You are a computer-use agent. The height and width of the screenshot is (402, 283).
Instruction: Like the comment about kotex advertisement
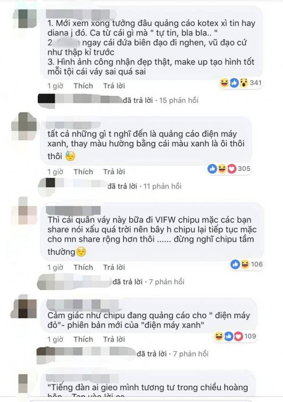click(x=83, y=86)
